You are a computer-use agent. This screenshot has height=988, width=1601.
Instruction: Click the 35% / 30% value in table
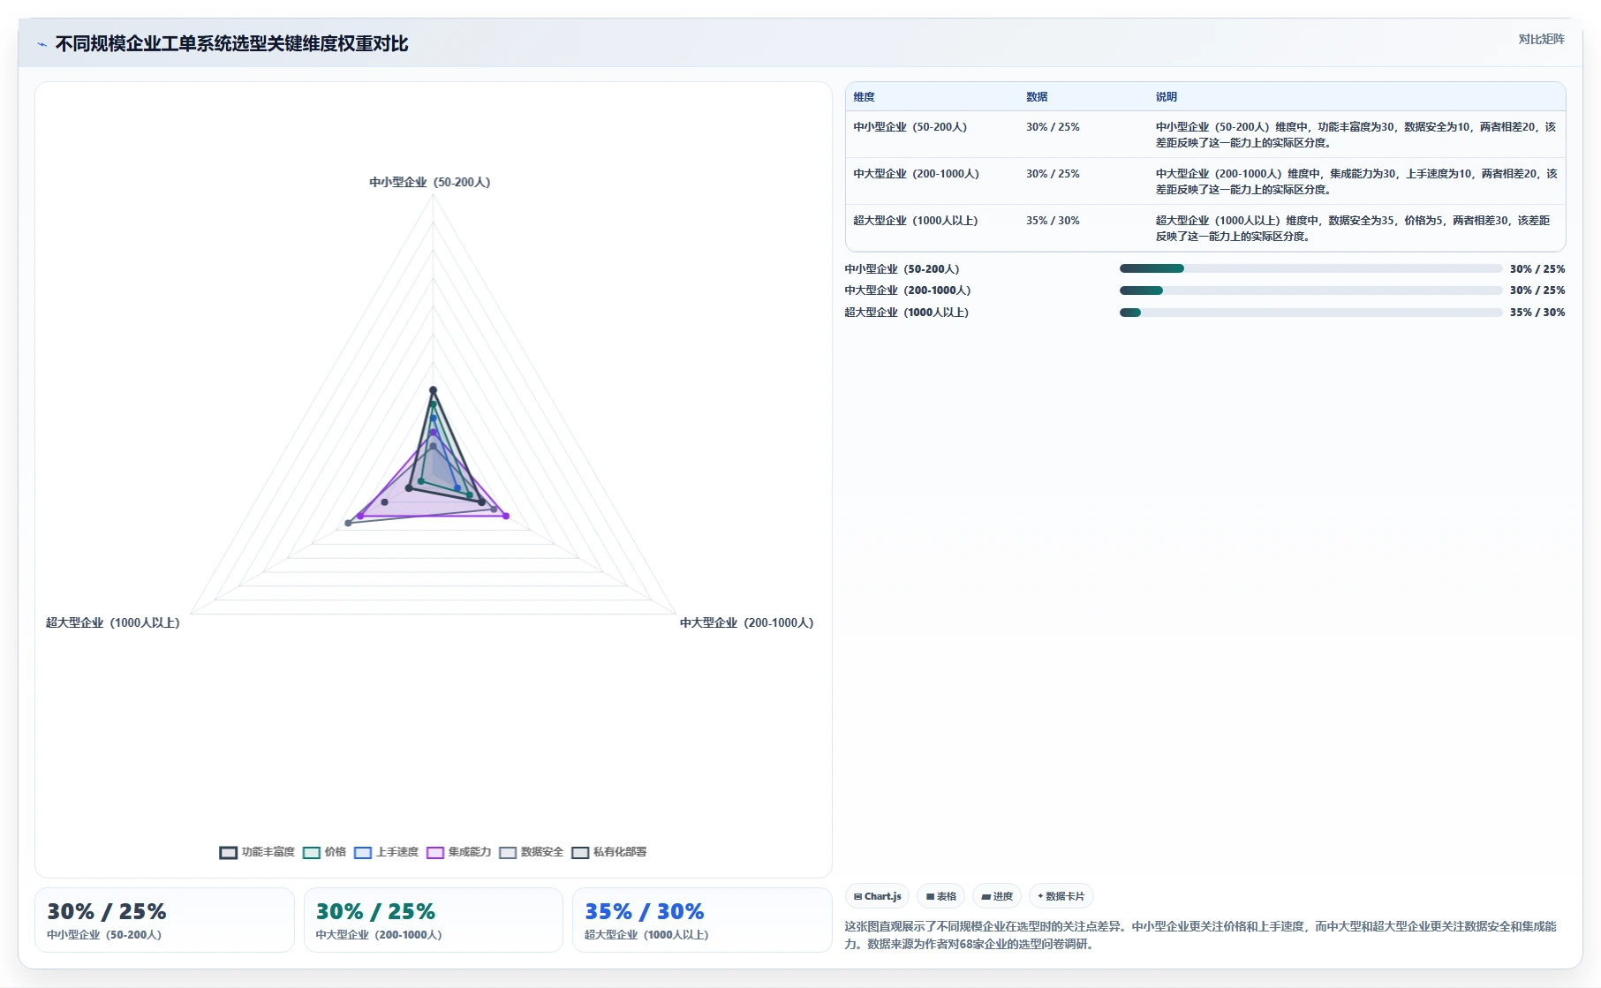pos(1053,221)
